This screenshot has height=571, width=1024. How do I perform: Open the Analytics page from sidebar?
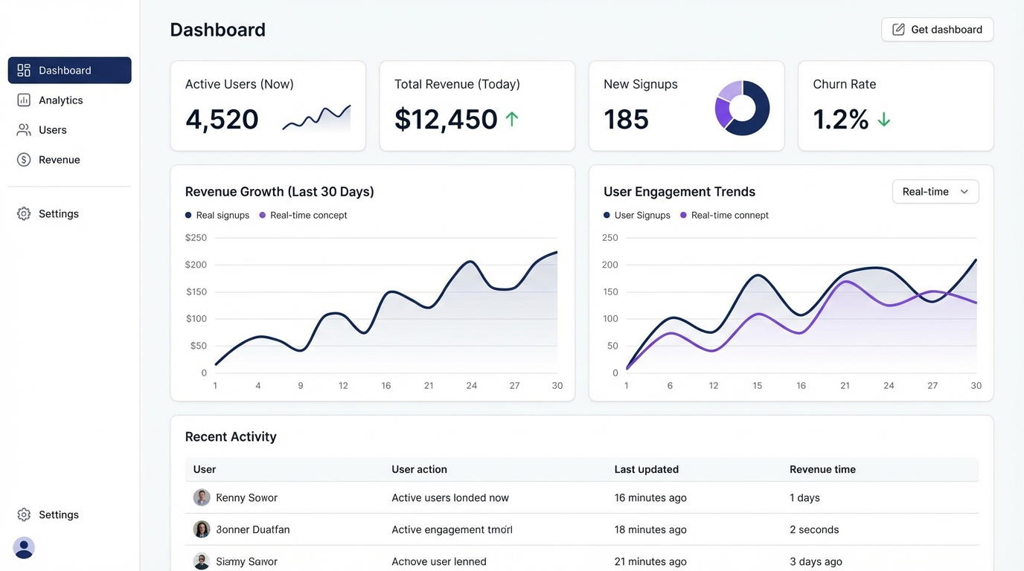pos(61,100)
